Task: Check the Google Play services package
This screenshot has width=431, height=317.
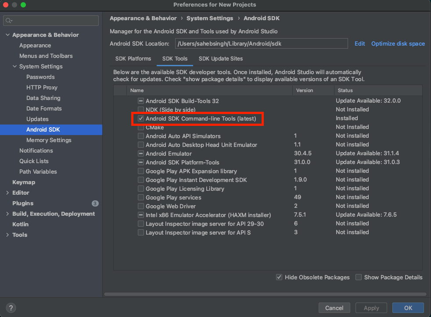Action: pos(141,197)
